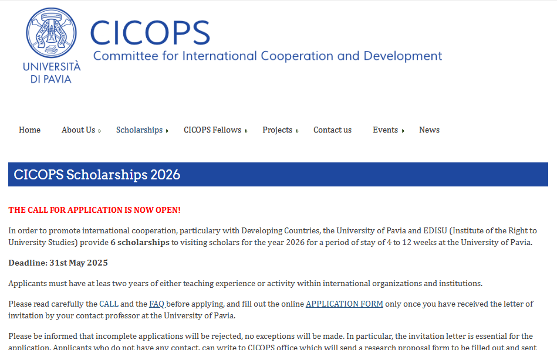Click the Committee for International Cooperation and Development subtitle
The height and width of the screenshot is (350, 557).
click(268, 56)
